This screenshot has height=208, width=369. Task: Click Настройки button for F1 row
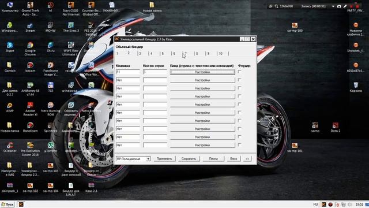click(x=202, y=72)
